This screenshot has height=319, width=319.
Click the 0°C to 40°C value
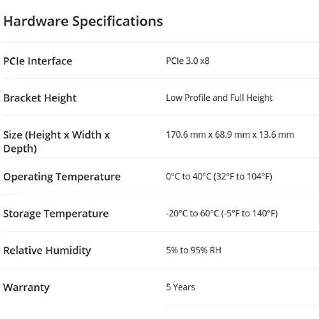pyautogui.click(x=186, y=177)
